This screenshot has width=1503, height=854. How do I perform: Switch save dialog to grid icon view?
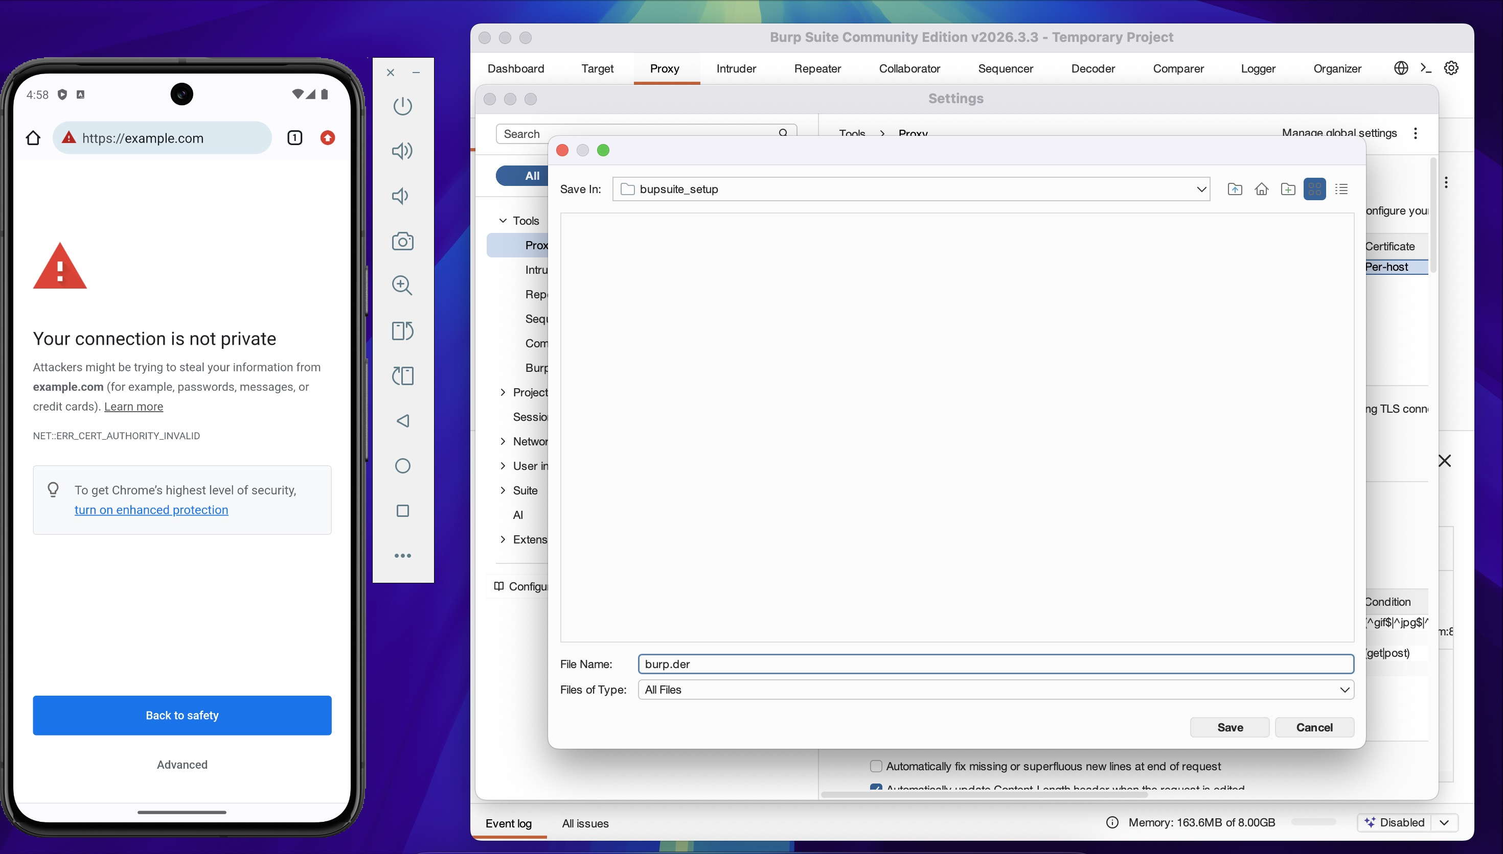tap(1314, 189)
